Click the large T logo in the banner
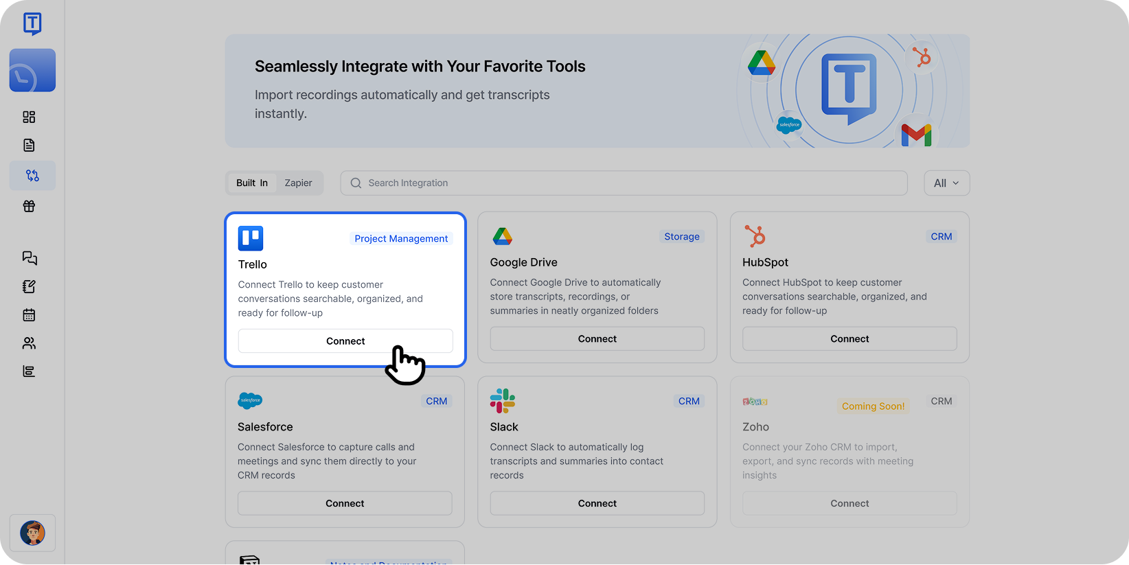Viewport: 1129px width, 565px height. click(849, 89)
